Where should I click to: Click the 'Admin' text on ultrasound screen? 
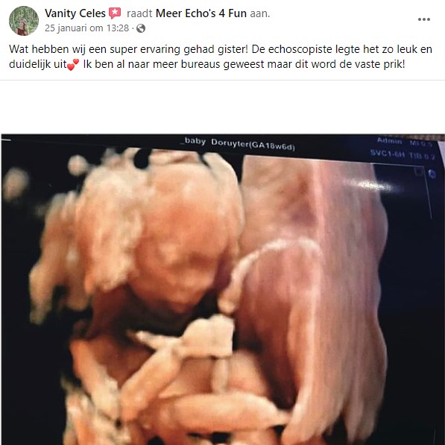389,141
